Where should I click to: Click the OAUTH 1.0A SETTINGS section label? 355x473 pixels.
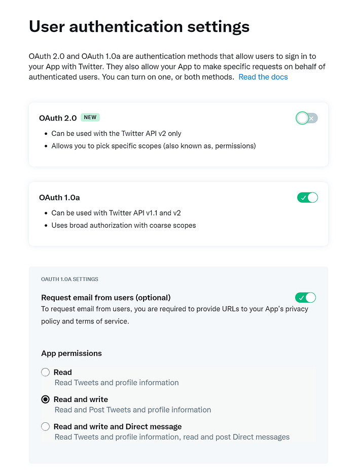(x=70, y=279)
